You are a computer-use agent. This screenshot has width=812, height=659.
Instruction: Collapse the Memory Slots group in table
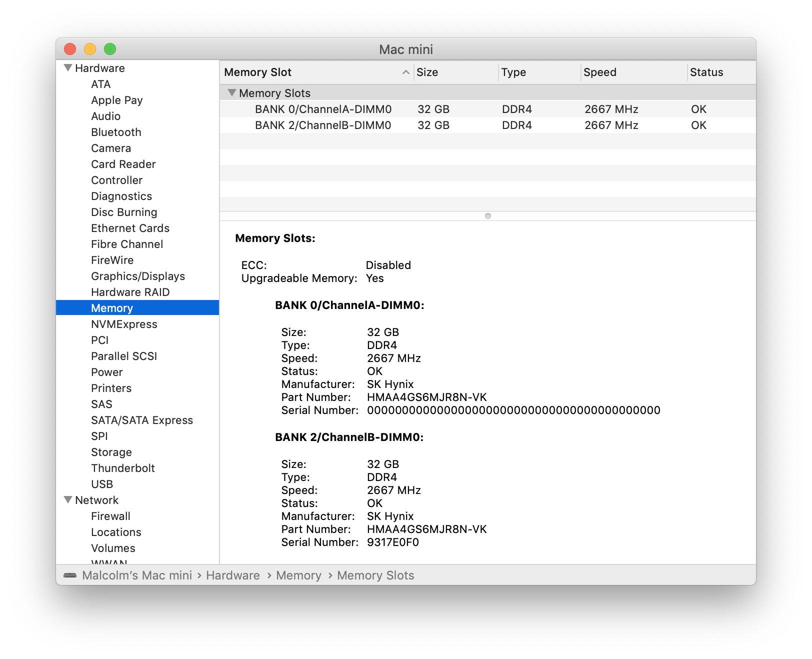point(232,93)
